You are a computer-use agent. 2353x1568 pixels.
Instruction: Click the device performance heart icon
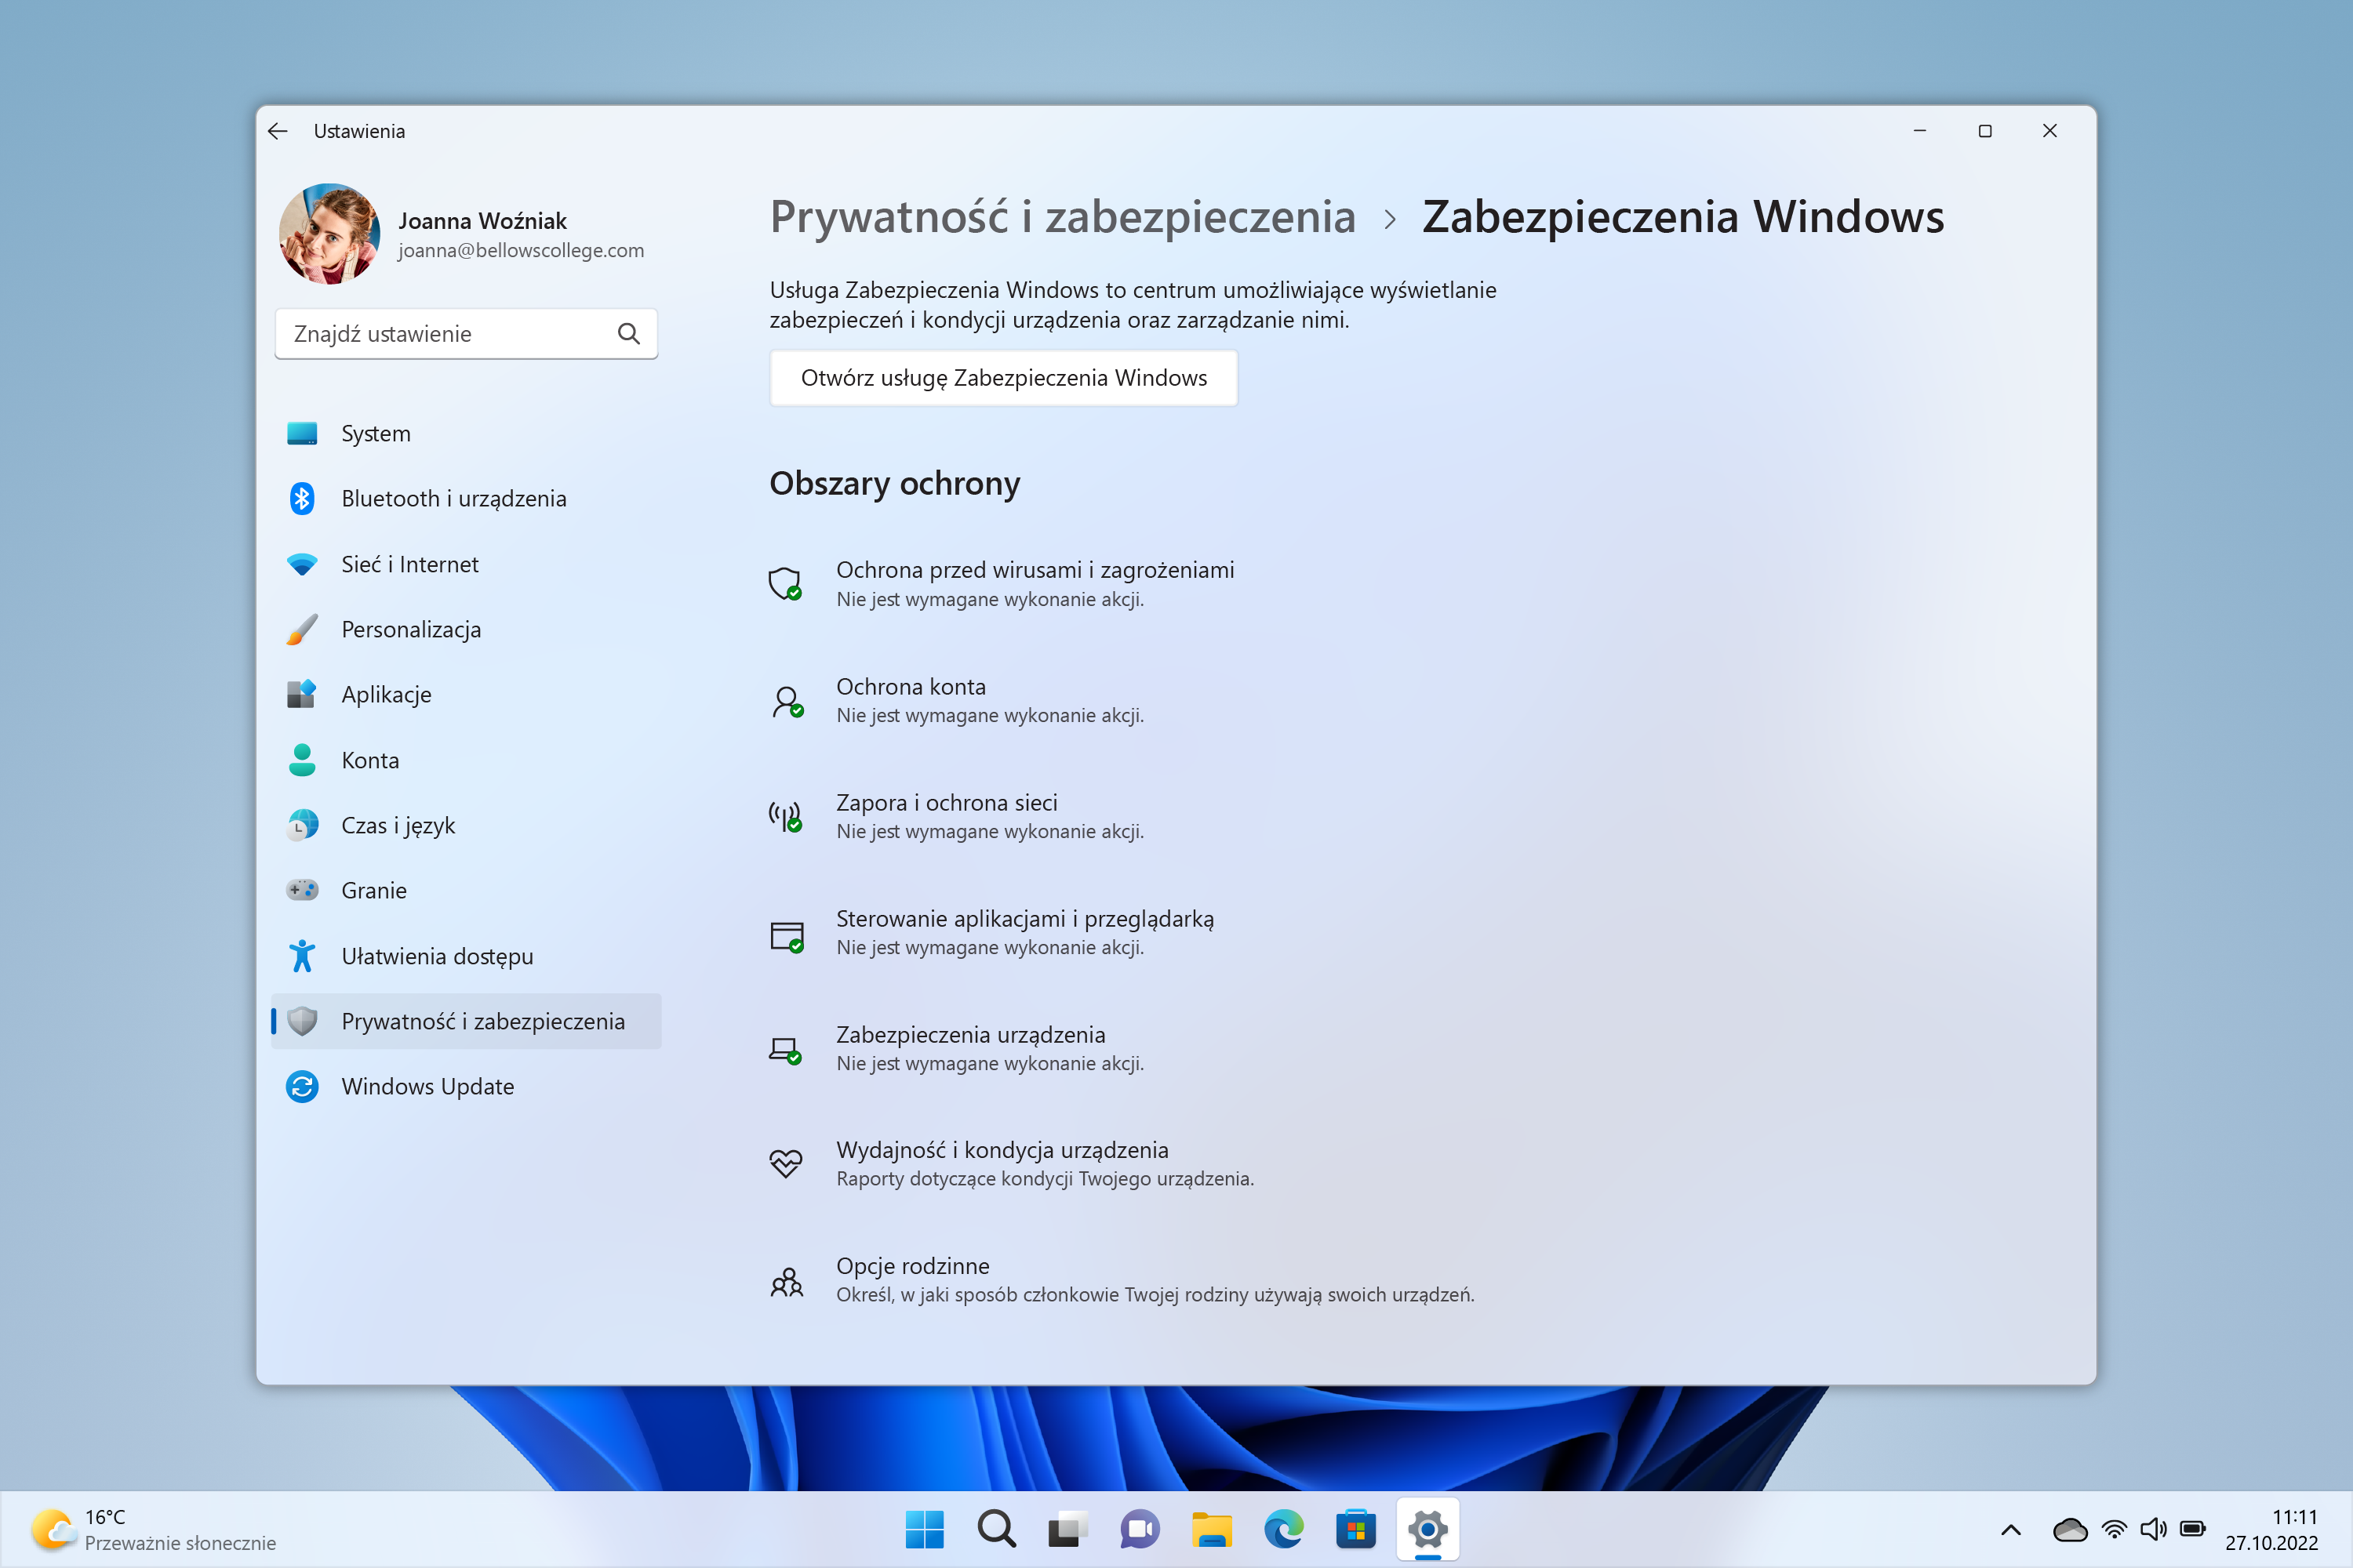point(787,1163)
